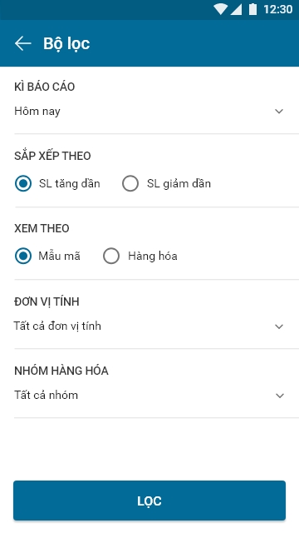Tap Tất cả nhóm value

(x=47, y=395)
